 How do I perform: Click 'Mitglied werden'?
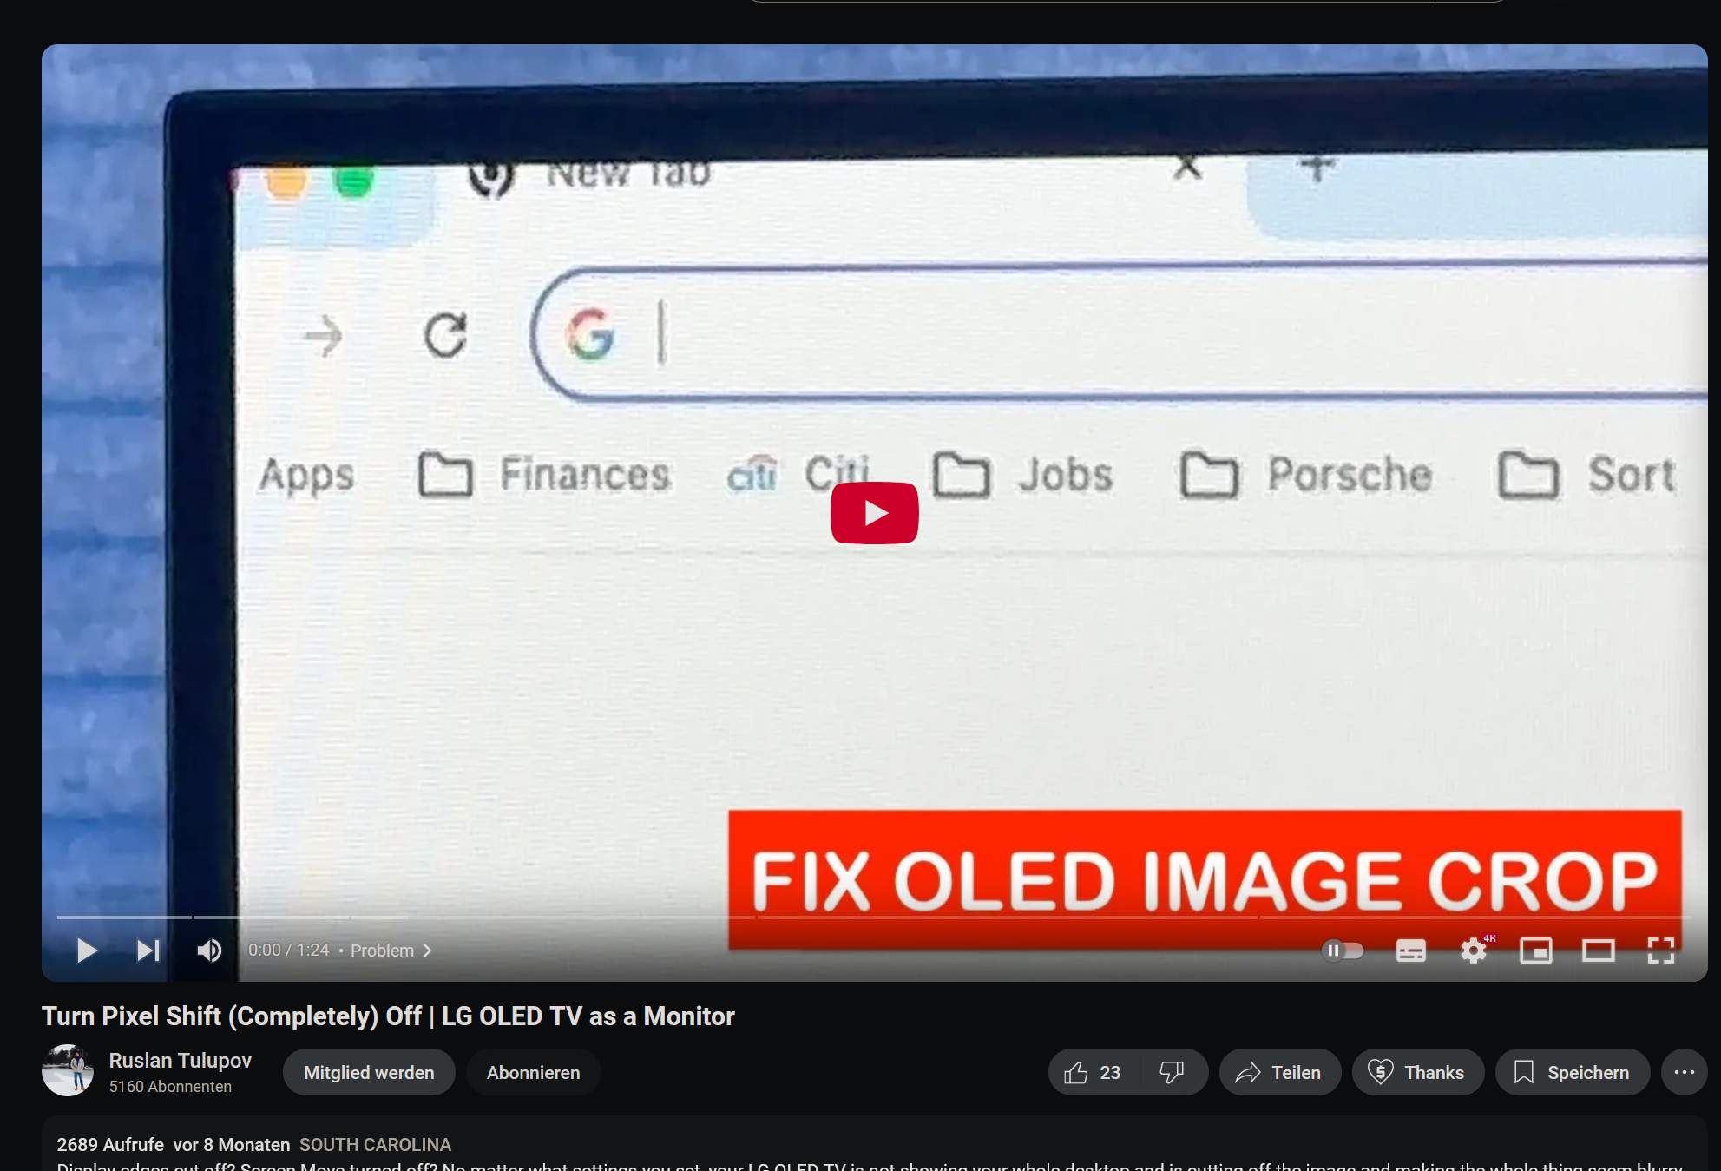coord(368,1072)
